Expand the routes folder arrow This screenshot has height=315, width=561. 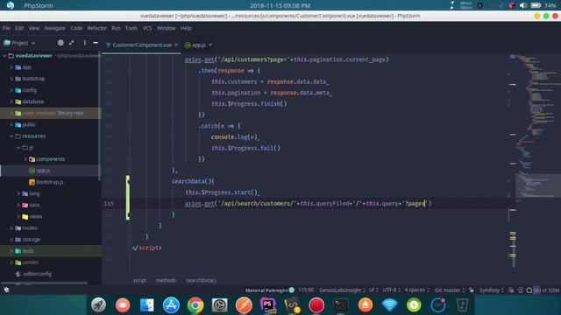tap(11, 227)
